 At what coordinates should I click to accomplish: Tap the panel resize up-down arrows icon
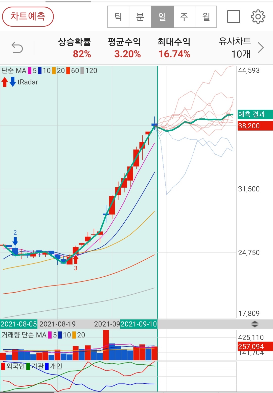coord(255,324)
